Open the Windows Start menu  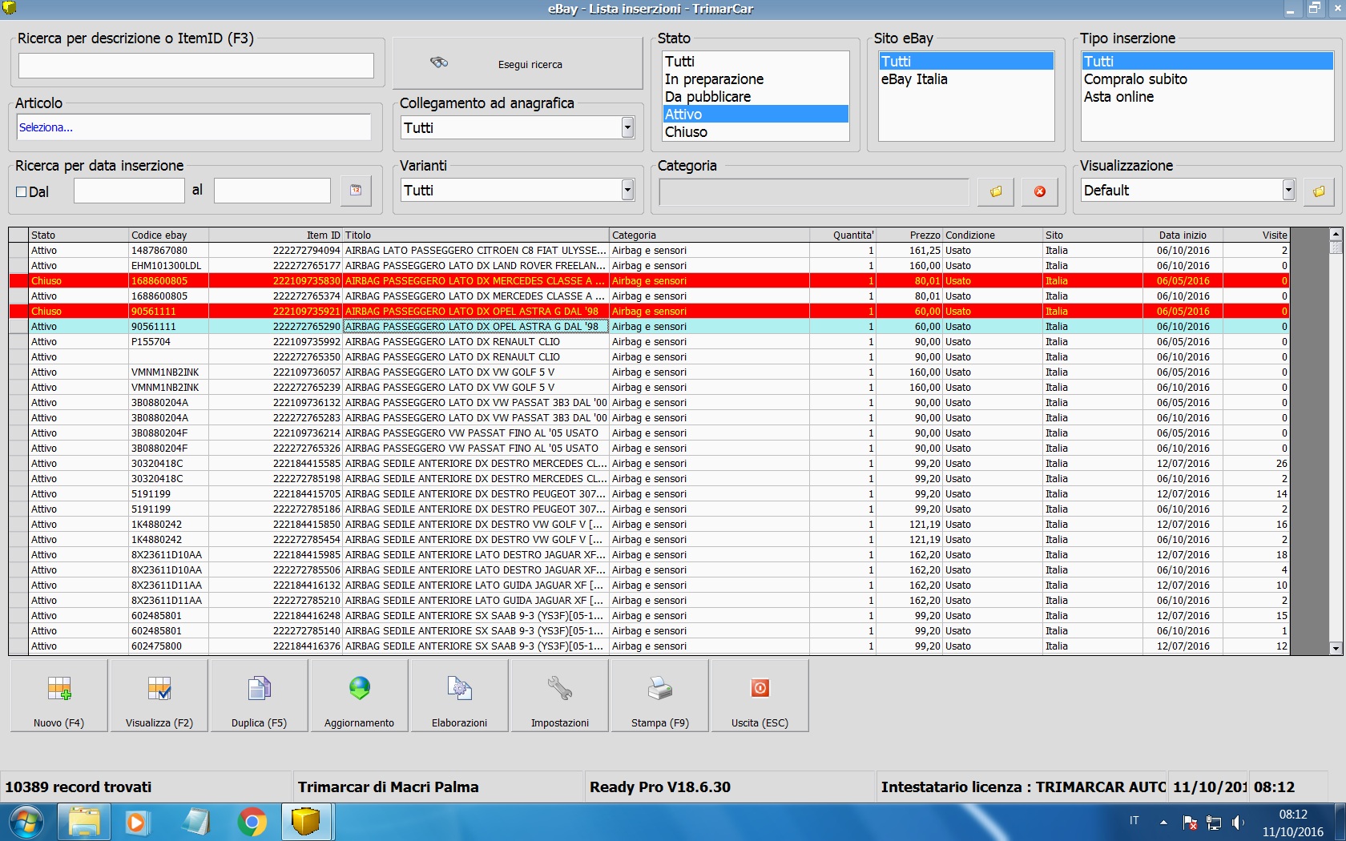coord(26,823)
